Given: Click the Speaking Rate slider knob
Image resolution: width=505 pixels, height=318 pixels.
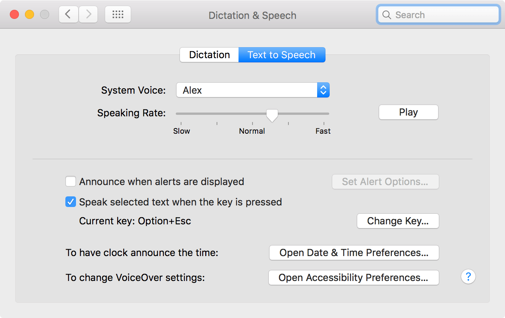Looking at the screenshot, I should point(272,114).
